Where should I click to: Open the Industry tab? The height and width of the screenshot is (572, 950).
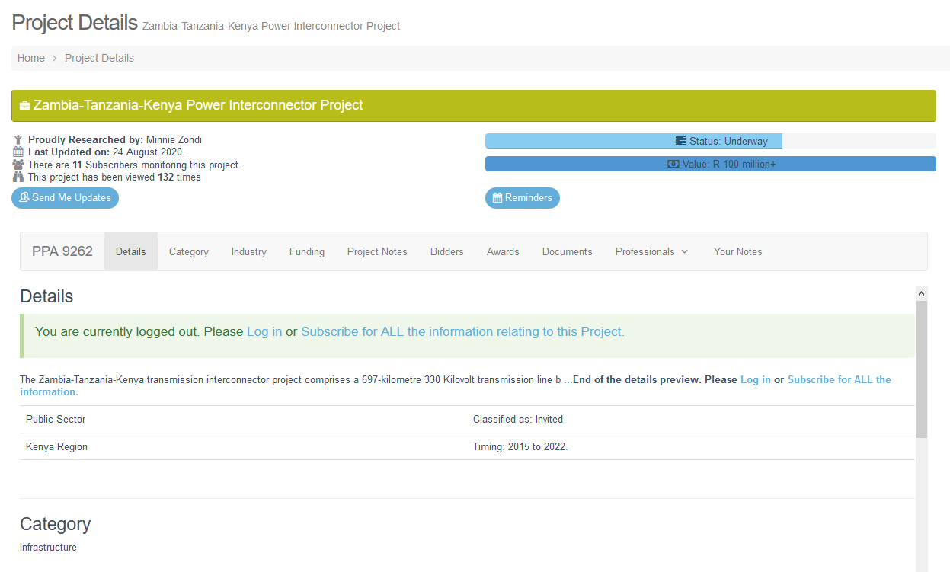click(x=249, y=252)
